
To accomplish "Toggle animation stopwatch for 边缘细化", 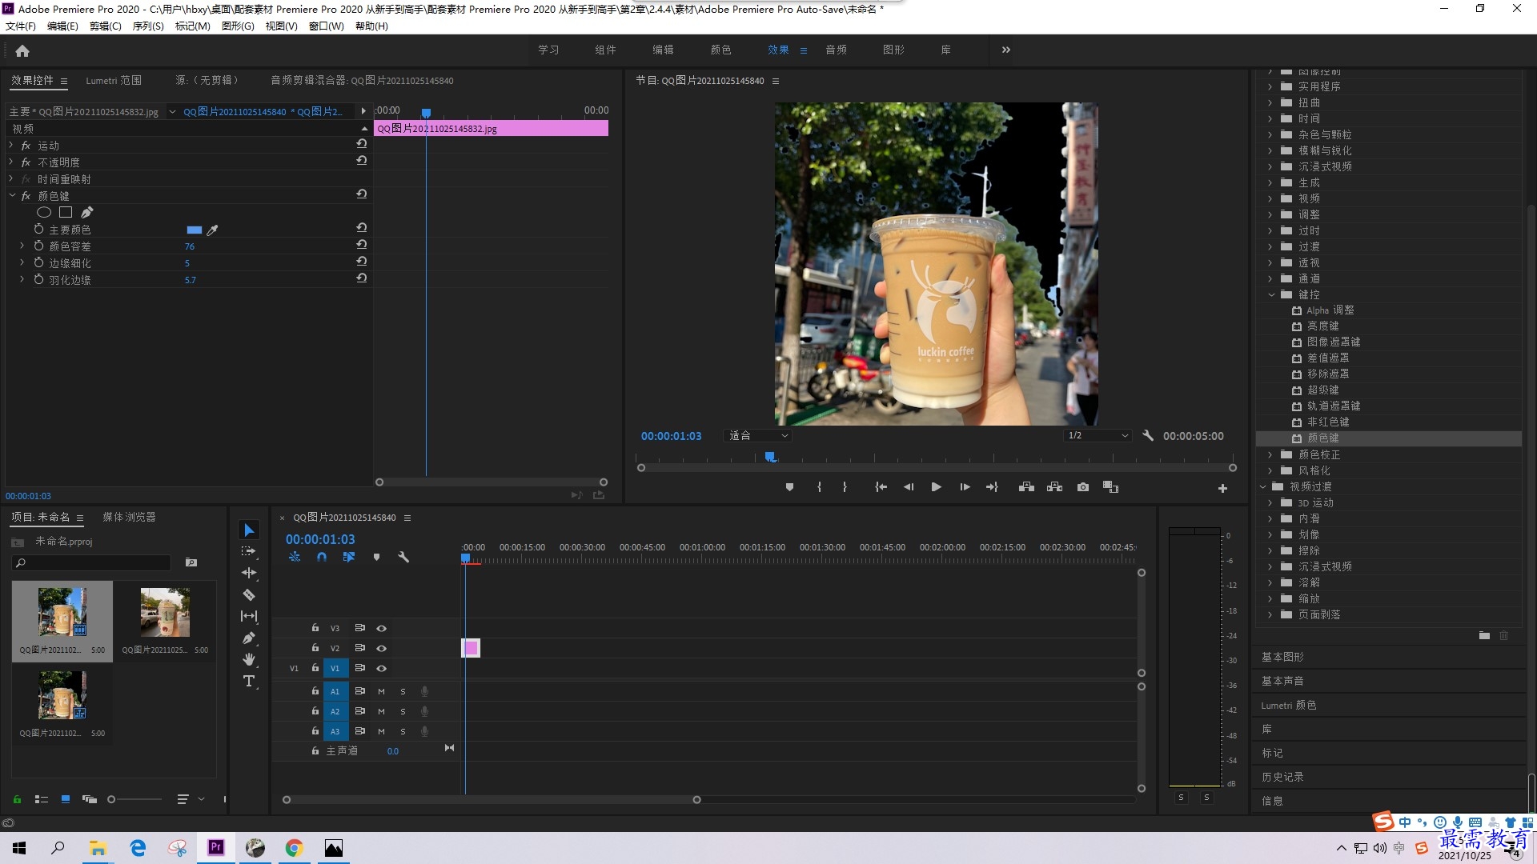I will (x=38, y=262).
